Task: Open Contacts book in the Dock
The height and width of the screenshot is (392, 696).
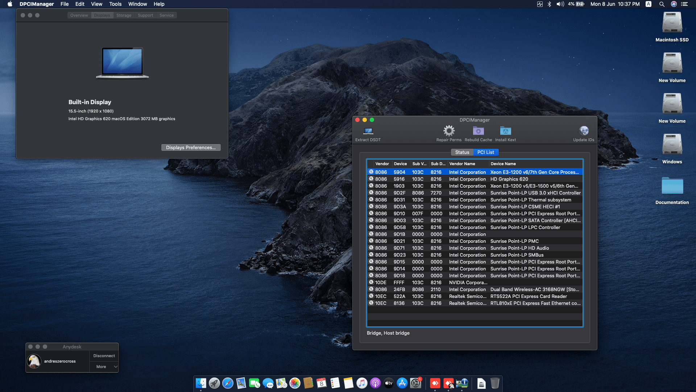Action: pyautogui.click(x=308, y=383)
